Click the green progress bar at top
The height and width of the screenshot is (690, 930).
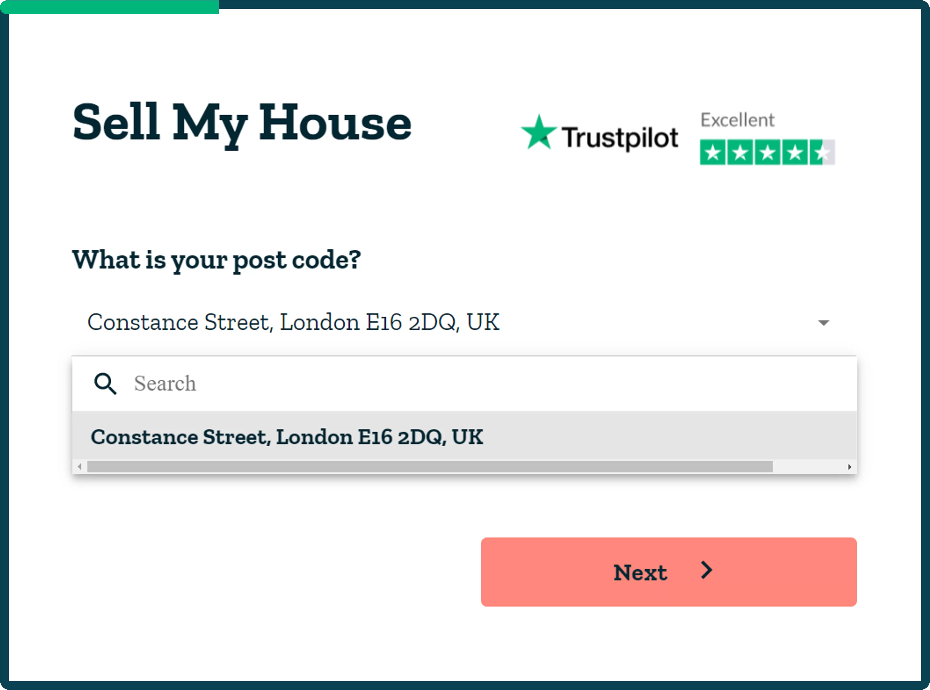pyautogui.click(x=110, y=7)
